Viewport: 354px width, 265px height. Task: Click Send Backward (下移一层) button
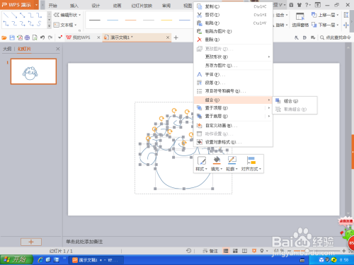point(325,25)
